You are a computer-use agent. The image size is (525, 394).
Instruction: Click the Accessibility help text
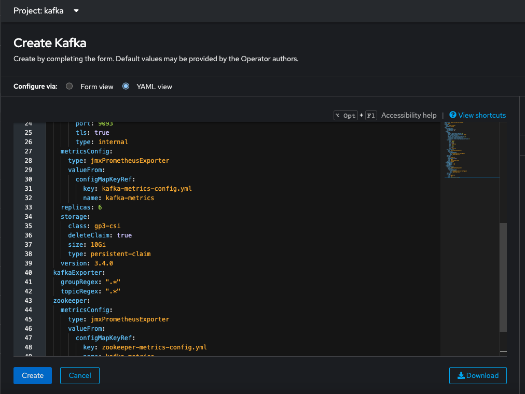409,115
